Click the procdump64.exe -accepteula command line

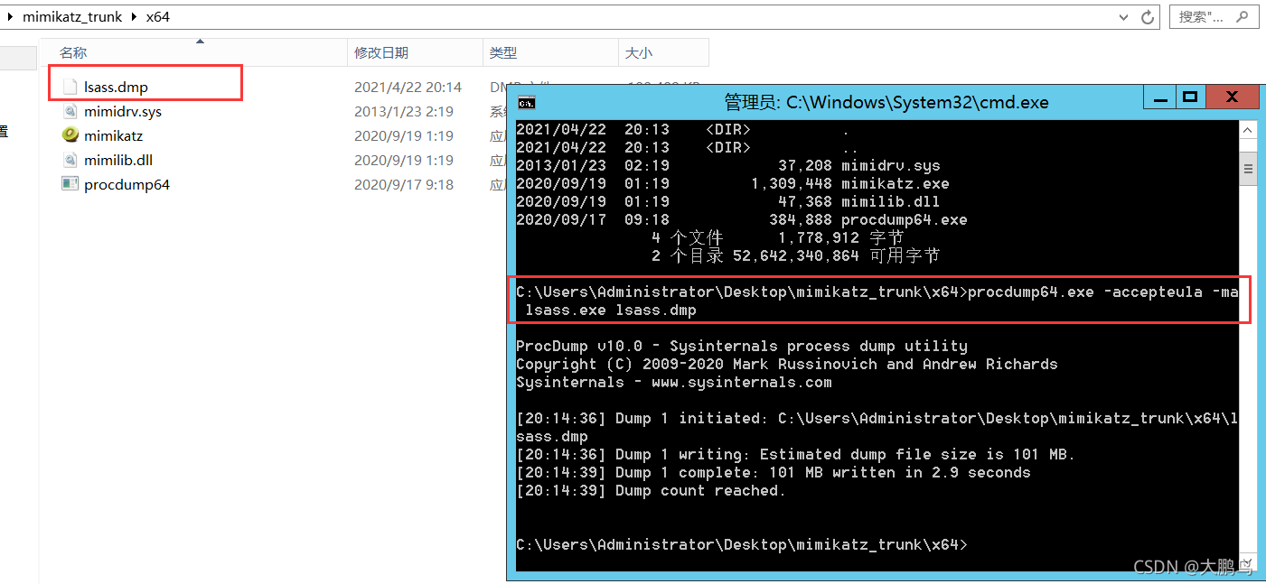(877, 301)
